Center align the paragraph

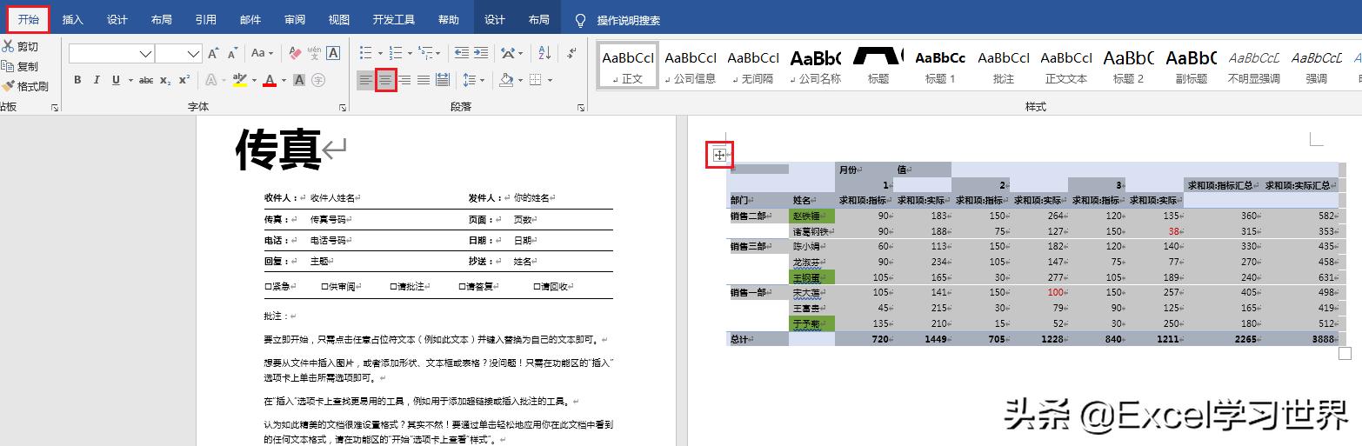[x=386, y=80]
